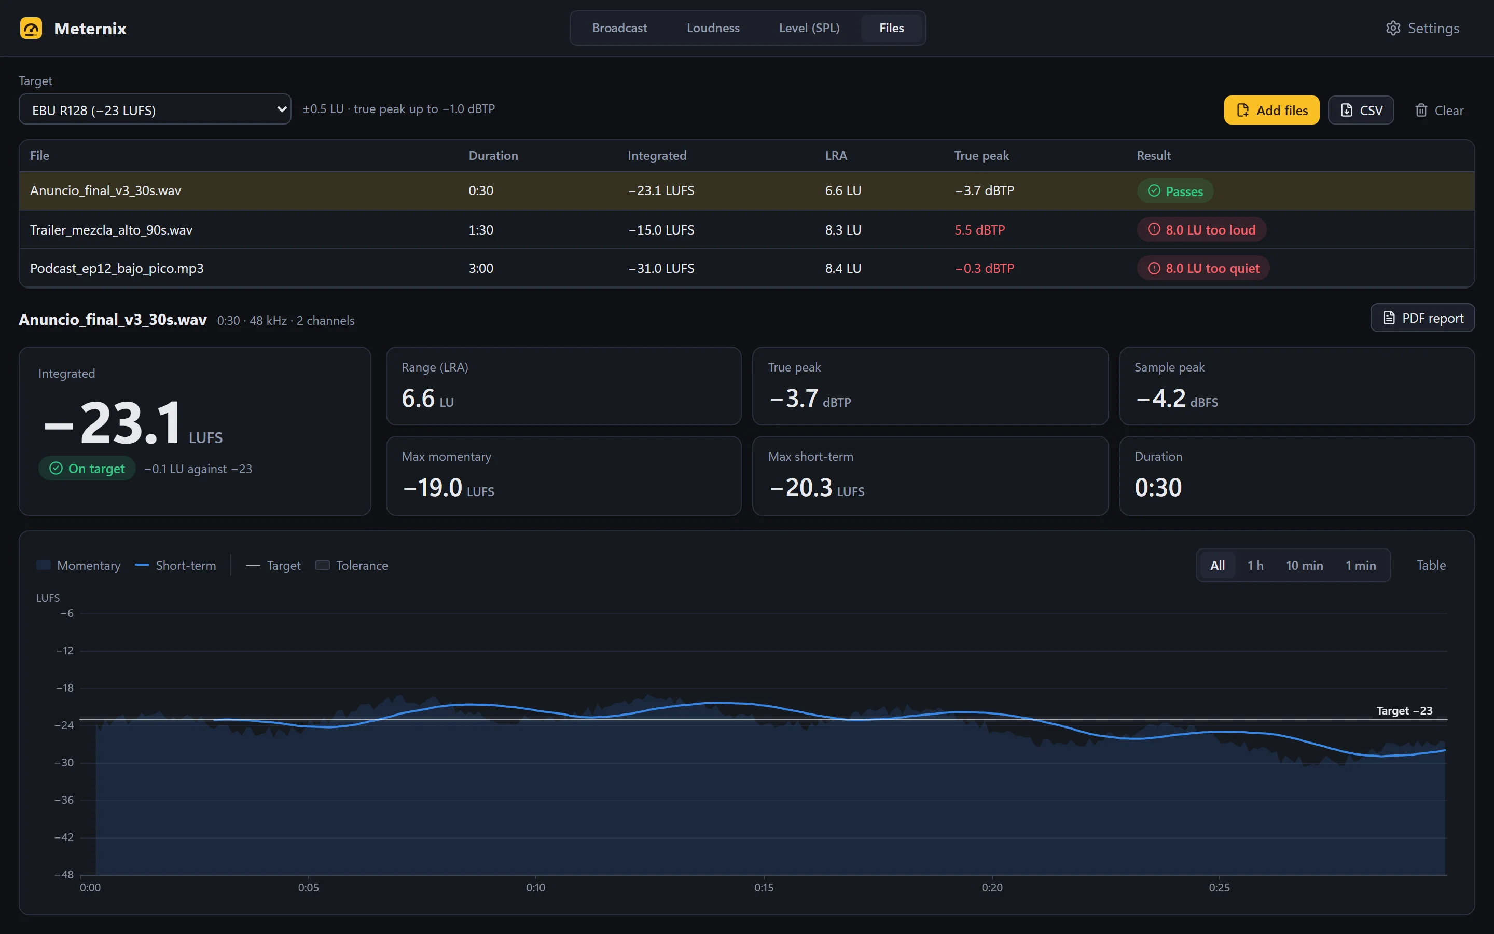This screenshot has width=1494, height=934.
Task: Export results via the CSV button
Action: coord(1361,110)
